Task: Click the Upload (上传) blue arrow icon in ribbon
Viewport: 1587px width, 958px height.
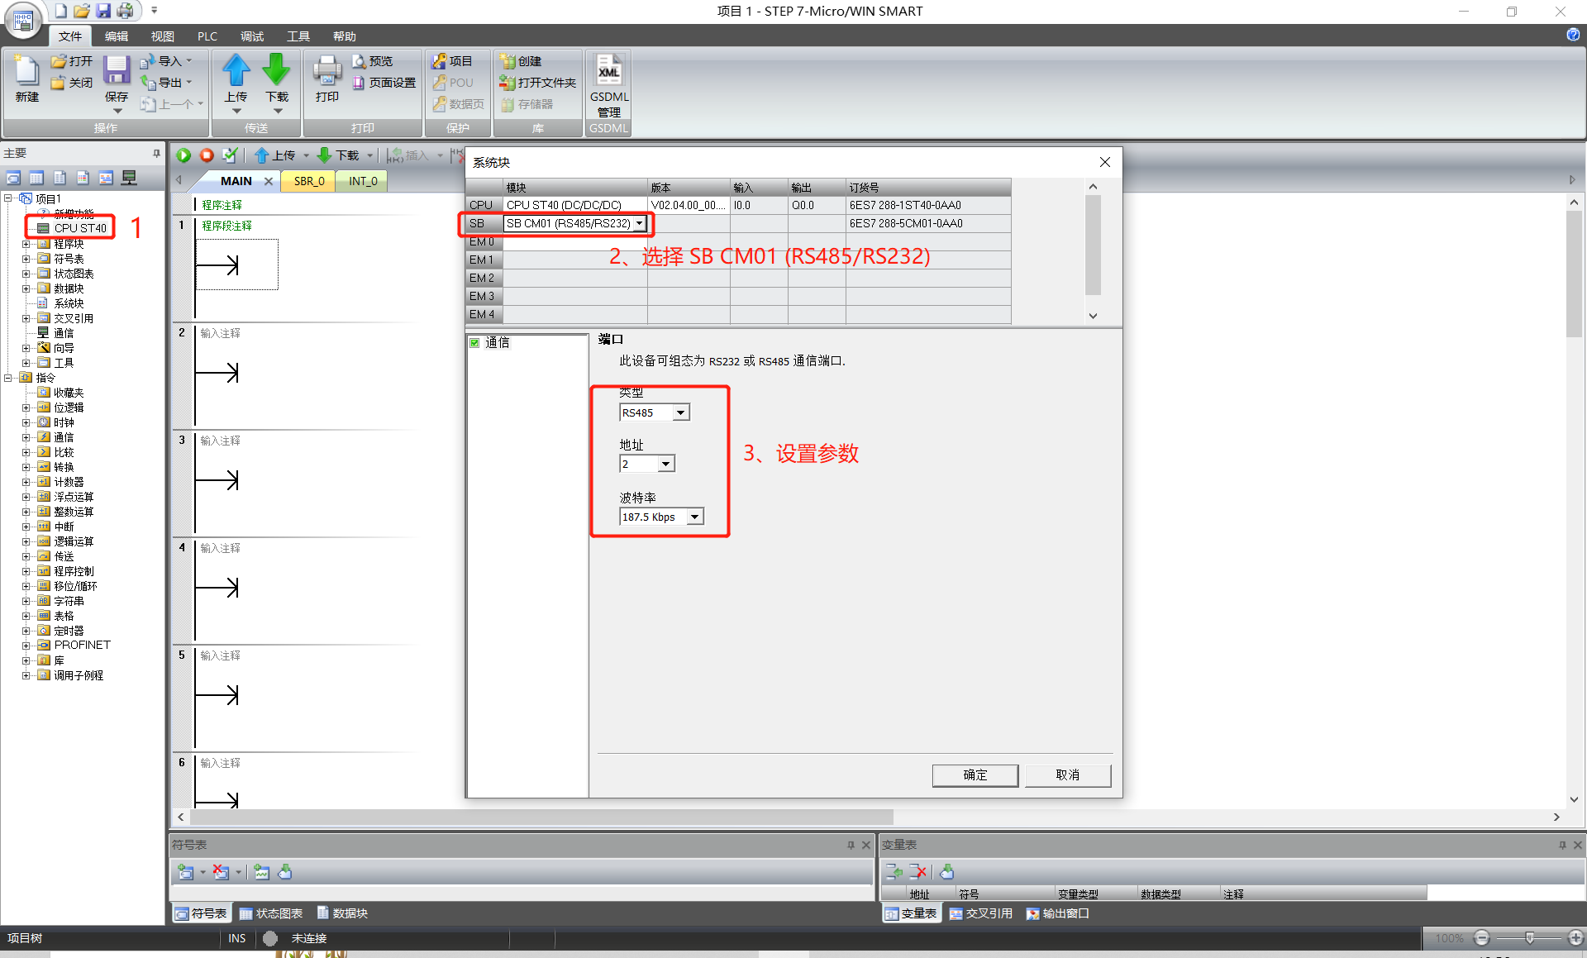Action: coord(236,69)
